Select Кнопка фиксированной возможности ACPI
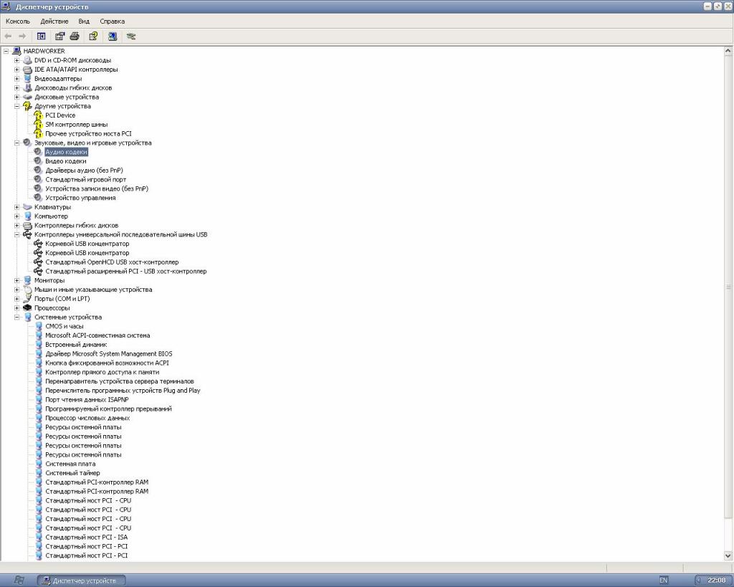 108,363
